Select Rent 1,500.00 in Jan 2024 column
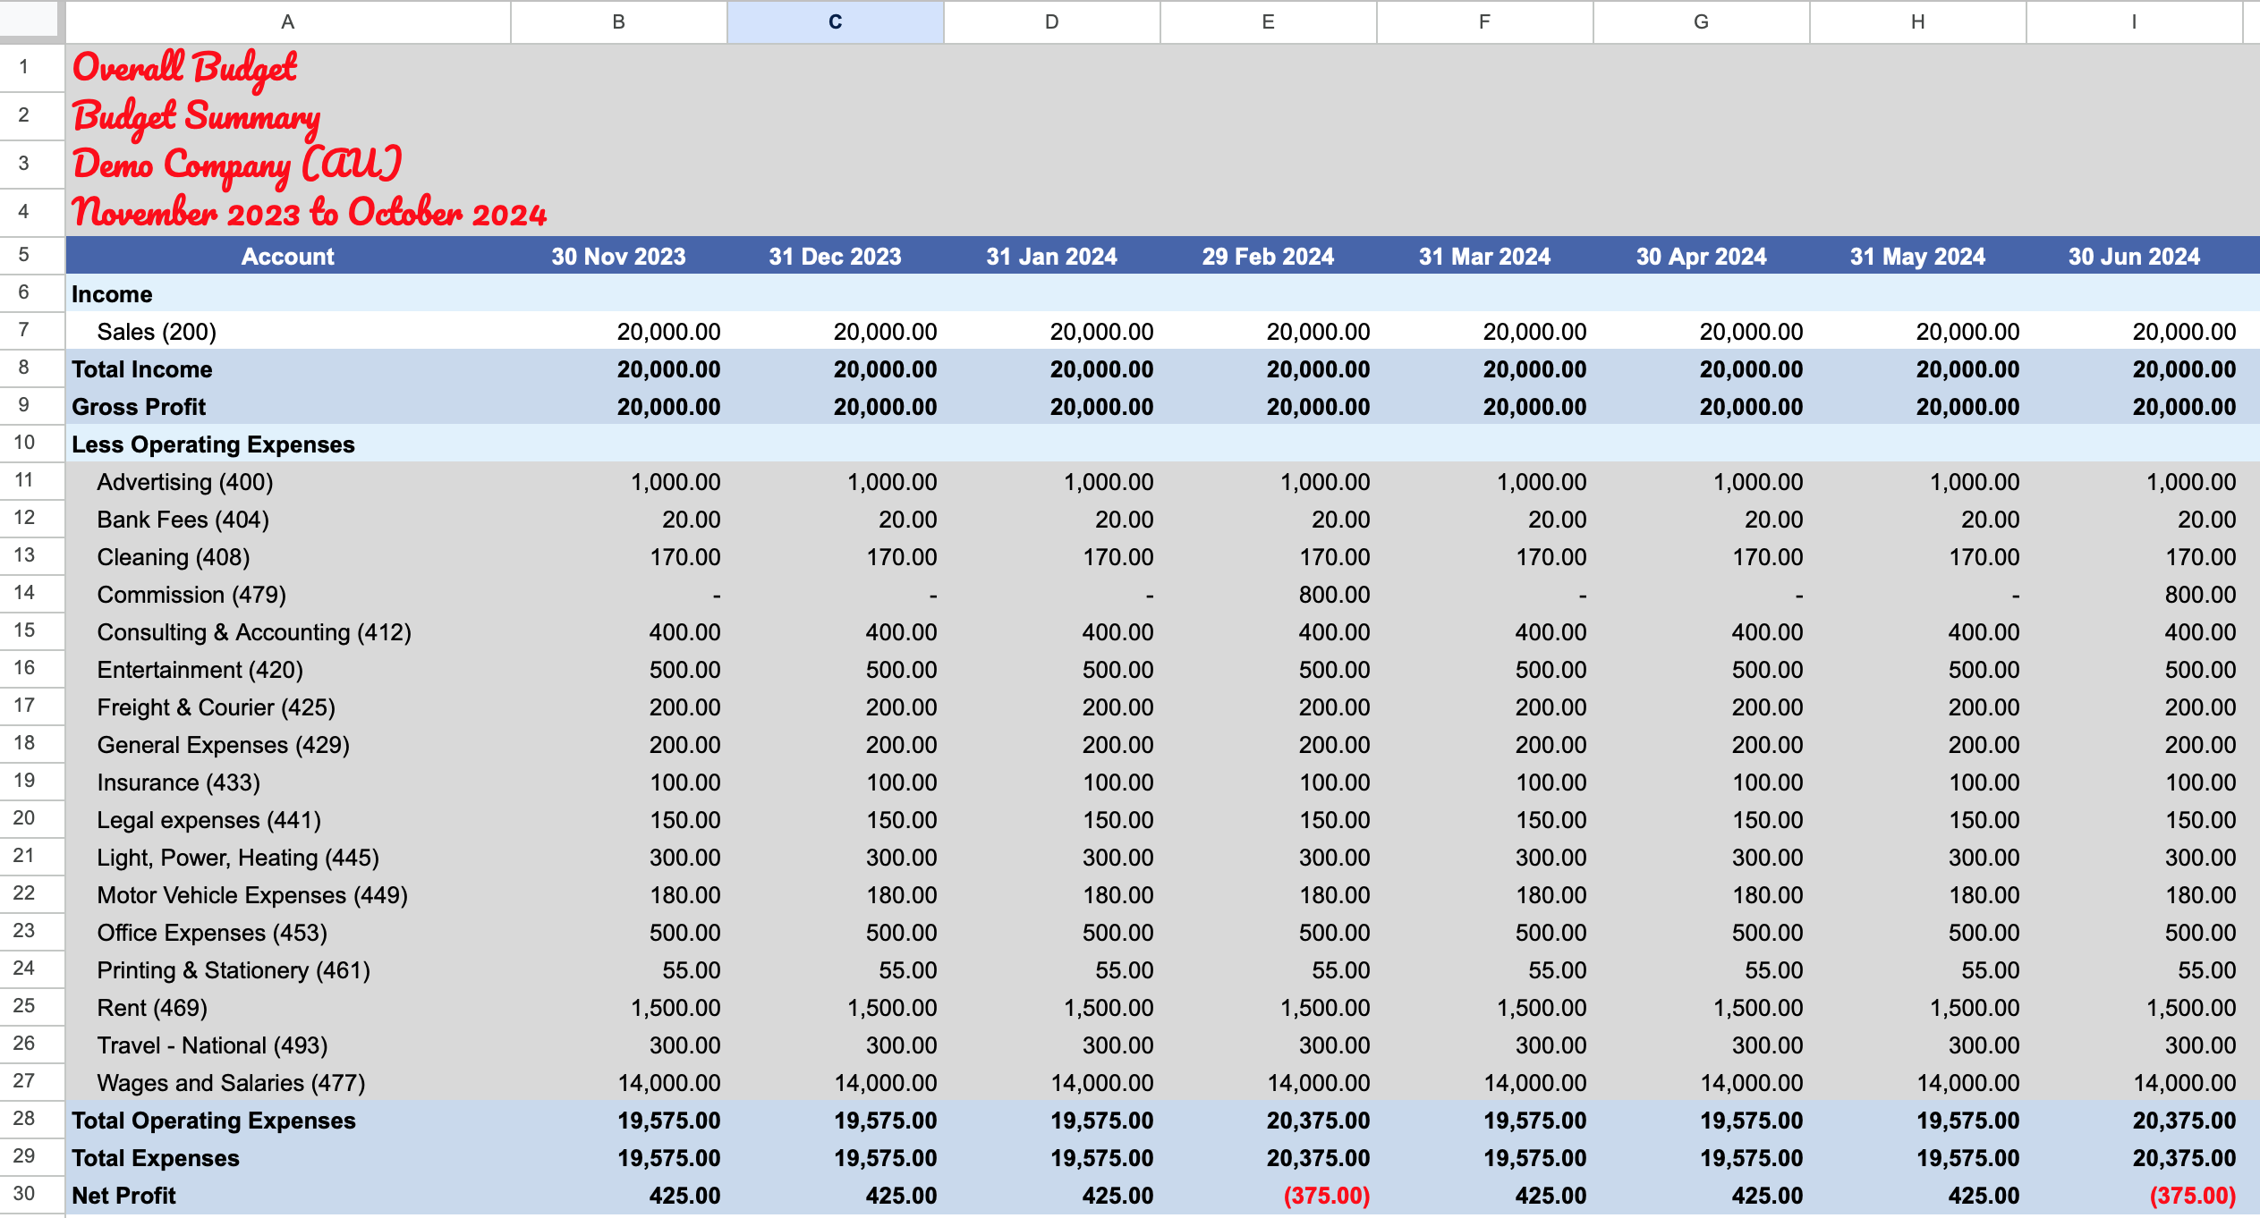 point(1051,1008)
